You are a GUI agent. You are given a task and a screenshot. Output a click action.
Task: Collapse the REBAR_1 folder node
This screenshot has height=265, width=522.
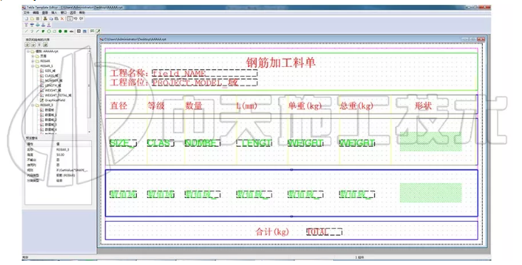pos(33,66)
